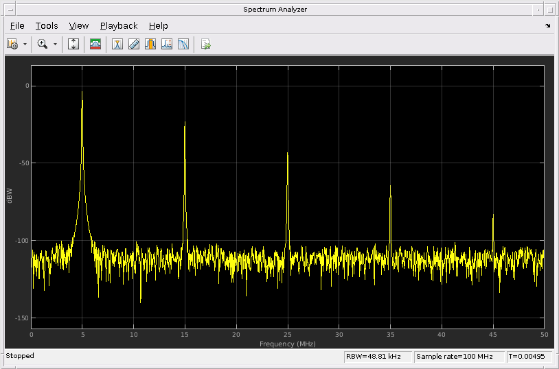The width and height of the screenshot is (559, 369).
Task: Click the Sample rate=100 MHz status field
Action: [x=459, y=357]
